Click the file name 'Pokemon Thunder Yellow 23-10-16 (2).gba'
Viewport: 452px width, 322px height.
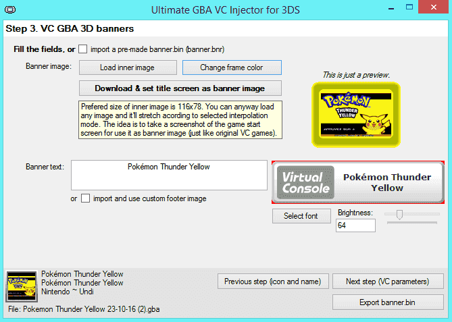[91, 309]
